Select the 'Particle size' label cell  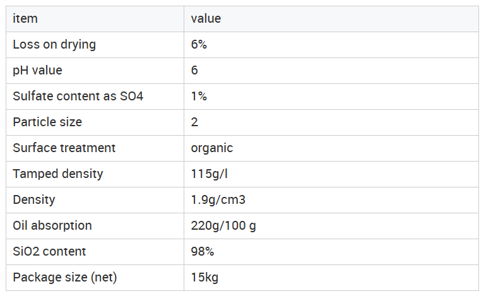tap(47, 122)
